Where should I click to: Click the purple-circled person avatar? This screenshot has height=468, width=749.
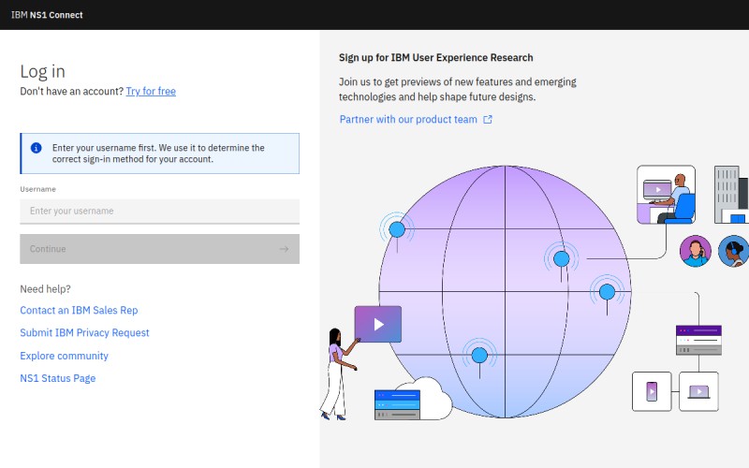pos(695,251)
